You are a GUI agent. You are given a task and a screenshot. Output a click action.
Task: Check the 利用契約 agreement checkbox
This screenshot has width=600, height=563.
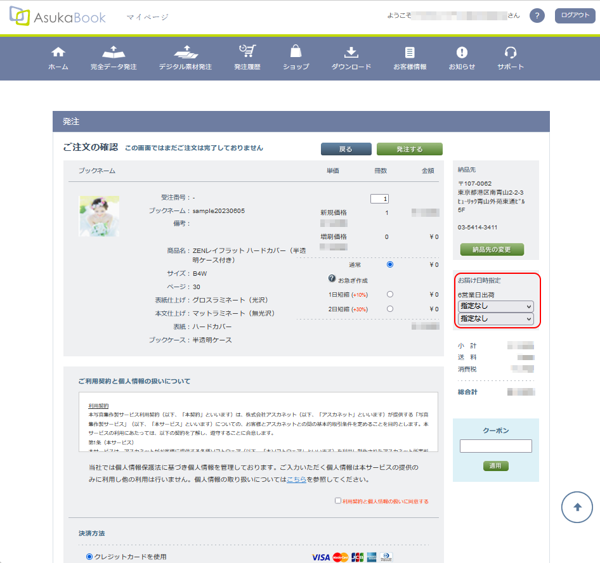click(338, 500)
